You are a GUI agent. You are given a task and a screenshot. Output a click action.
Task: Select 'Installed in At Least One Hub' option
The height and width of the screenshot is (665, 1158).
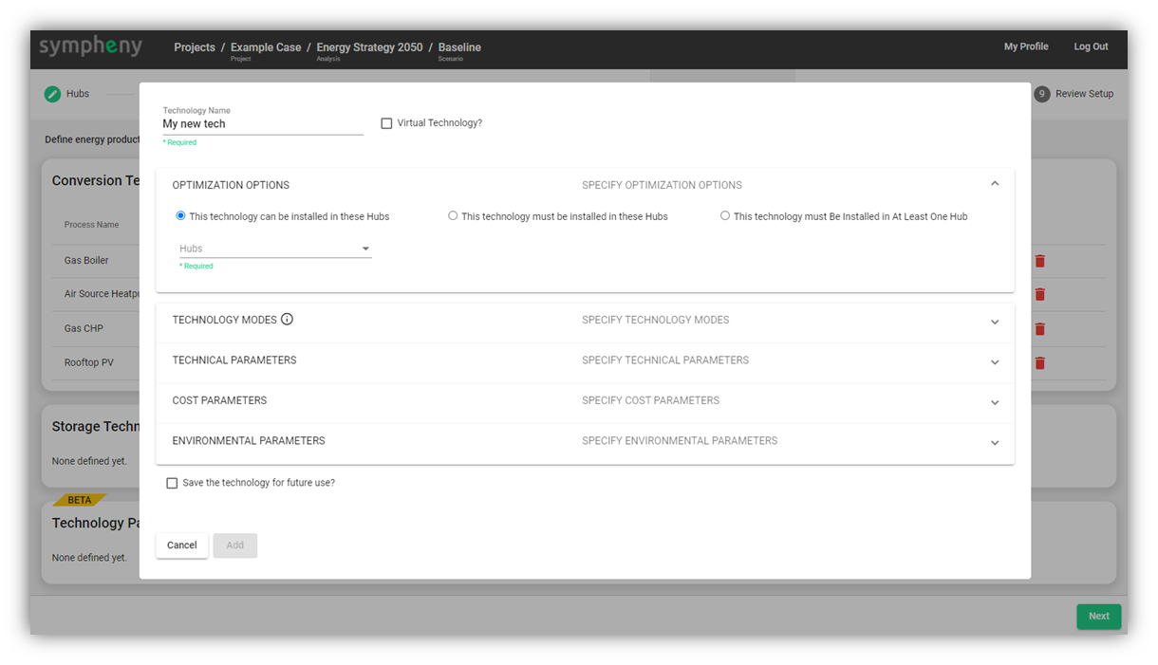point(725,216)
